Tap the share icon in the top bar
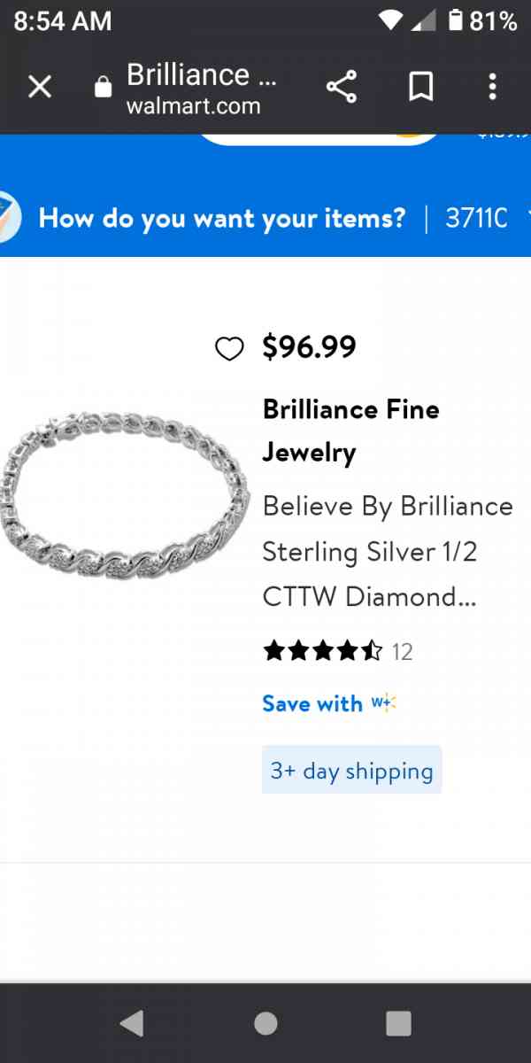This screenshot has width=531, height=1063. [342, 86]
